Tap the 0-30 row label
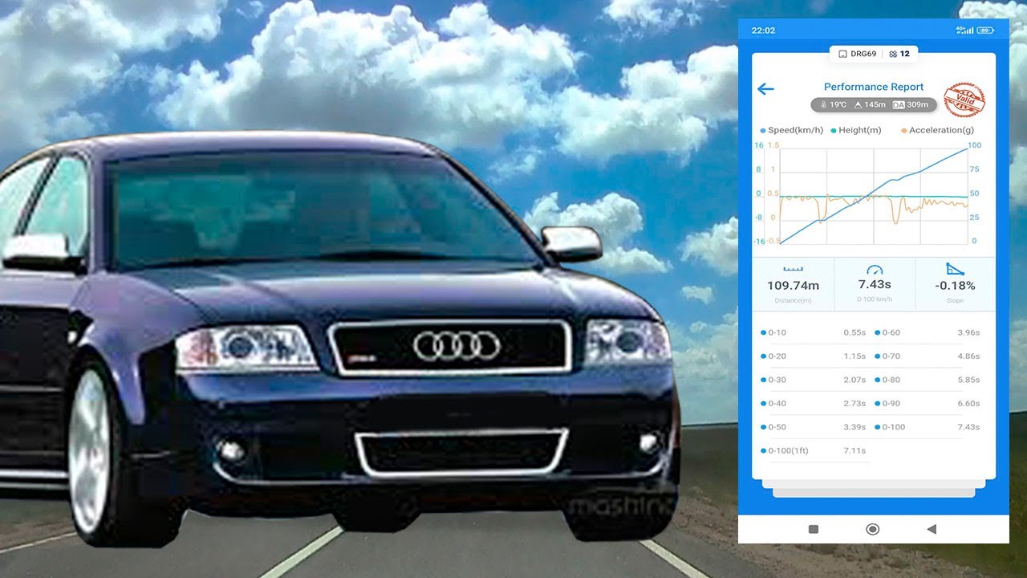 (777, 380)
